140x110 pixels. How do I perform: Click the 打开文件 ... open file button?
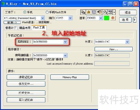[x=26, y=93]
